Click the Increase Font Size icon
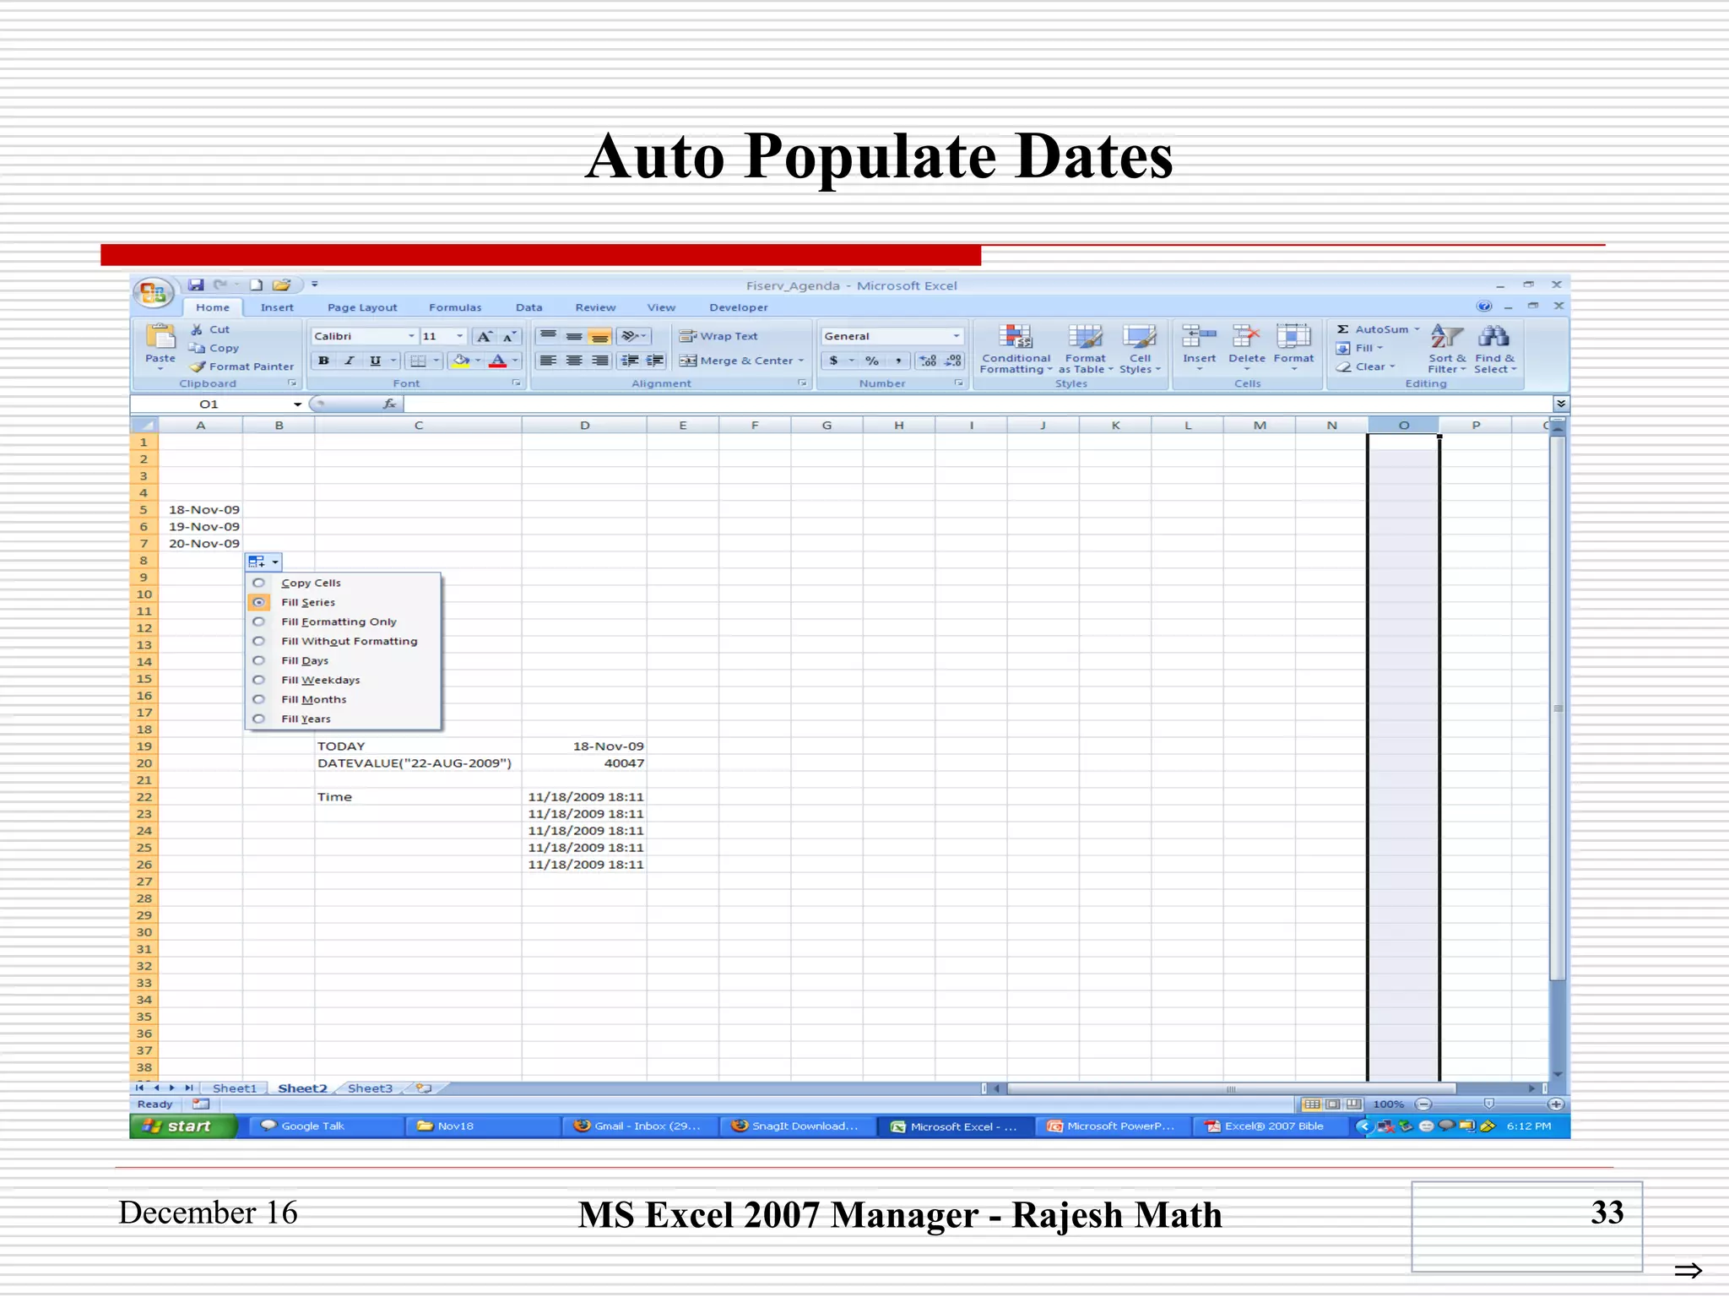The height and width of the screenshot is (1297, 1729). click(485, 336)
